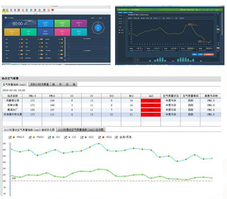Screen dimensions: 227x199
Task: Select the 空气质量指数(IAQI) tab
Action: pyautogui.click(x=15, y=84)
